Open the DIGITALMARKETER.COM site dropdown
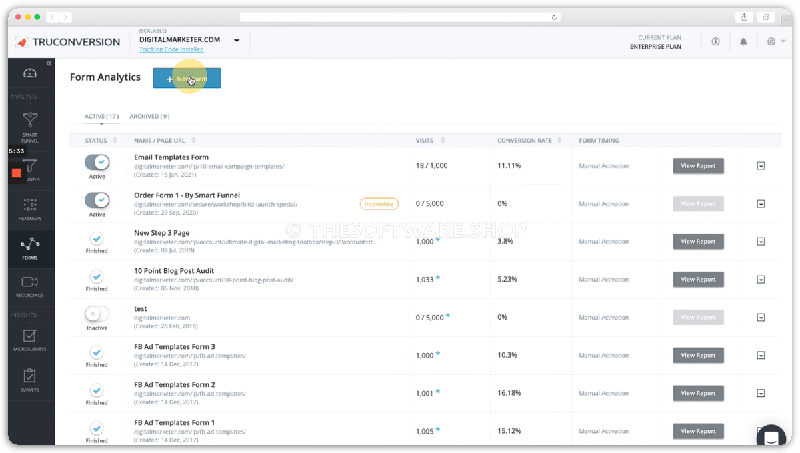 click(236, 41)
